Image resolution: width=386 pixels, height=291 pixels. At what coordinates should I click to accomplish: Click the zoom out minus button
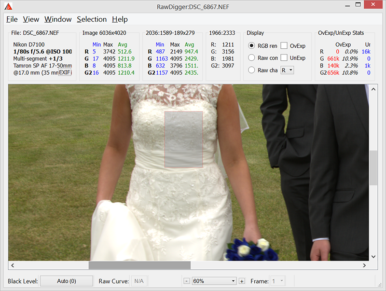[x=186, y=281]
